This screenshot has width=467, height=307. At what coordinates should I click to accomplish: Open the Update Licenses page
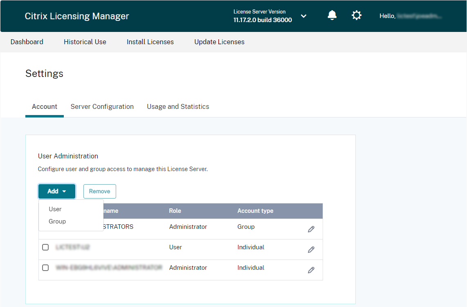[x=219, y=42]
